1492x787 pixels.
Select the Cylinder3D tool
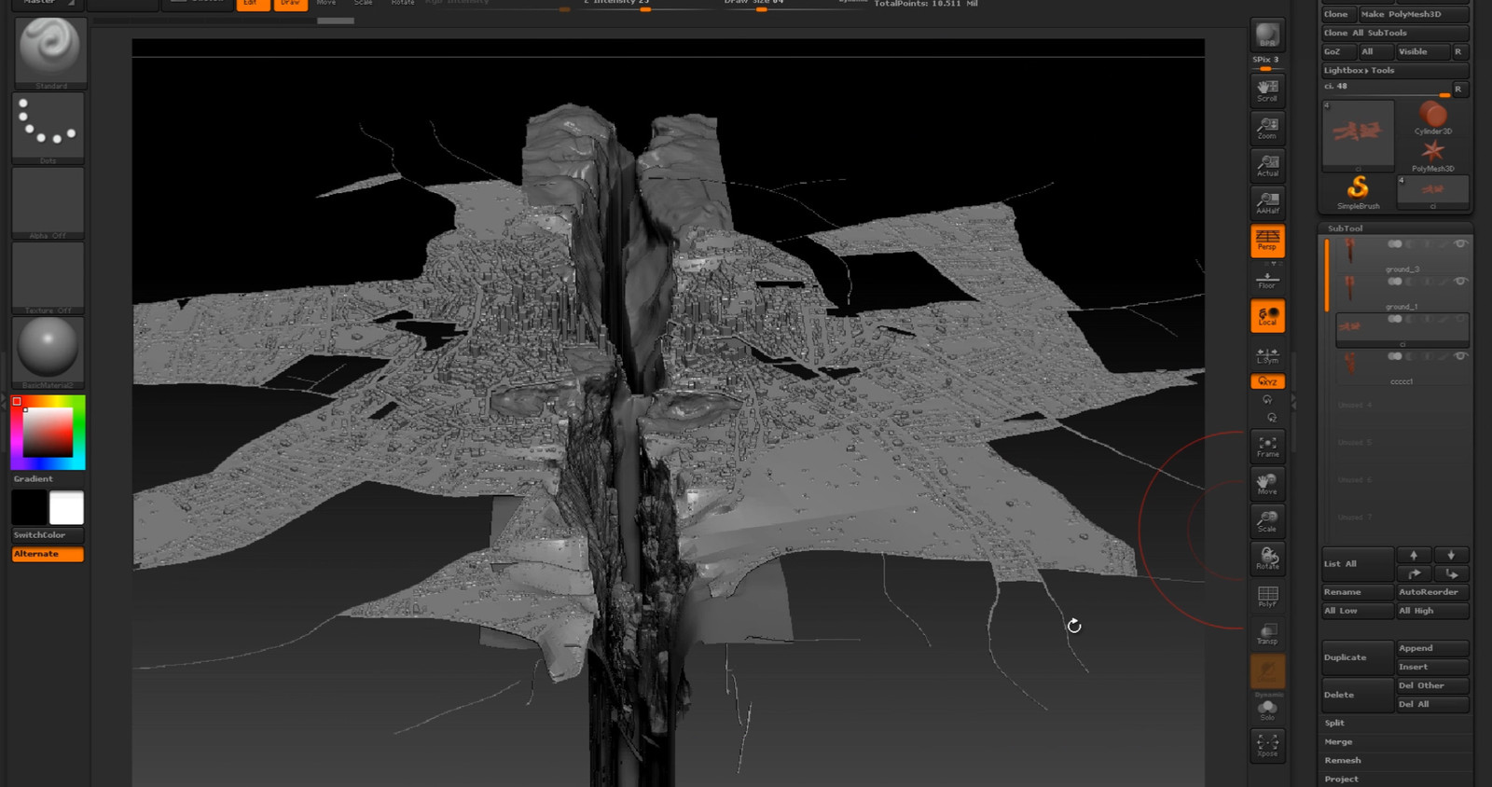coord(1433,117)
